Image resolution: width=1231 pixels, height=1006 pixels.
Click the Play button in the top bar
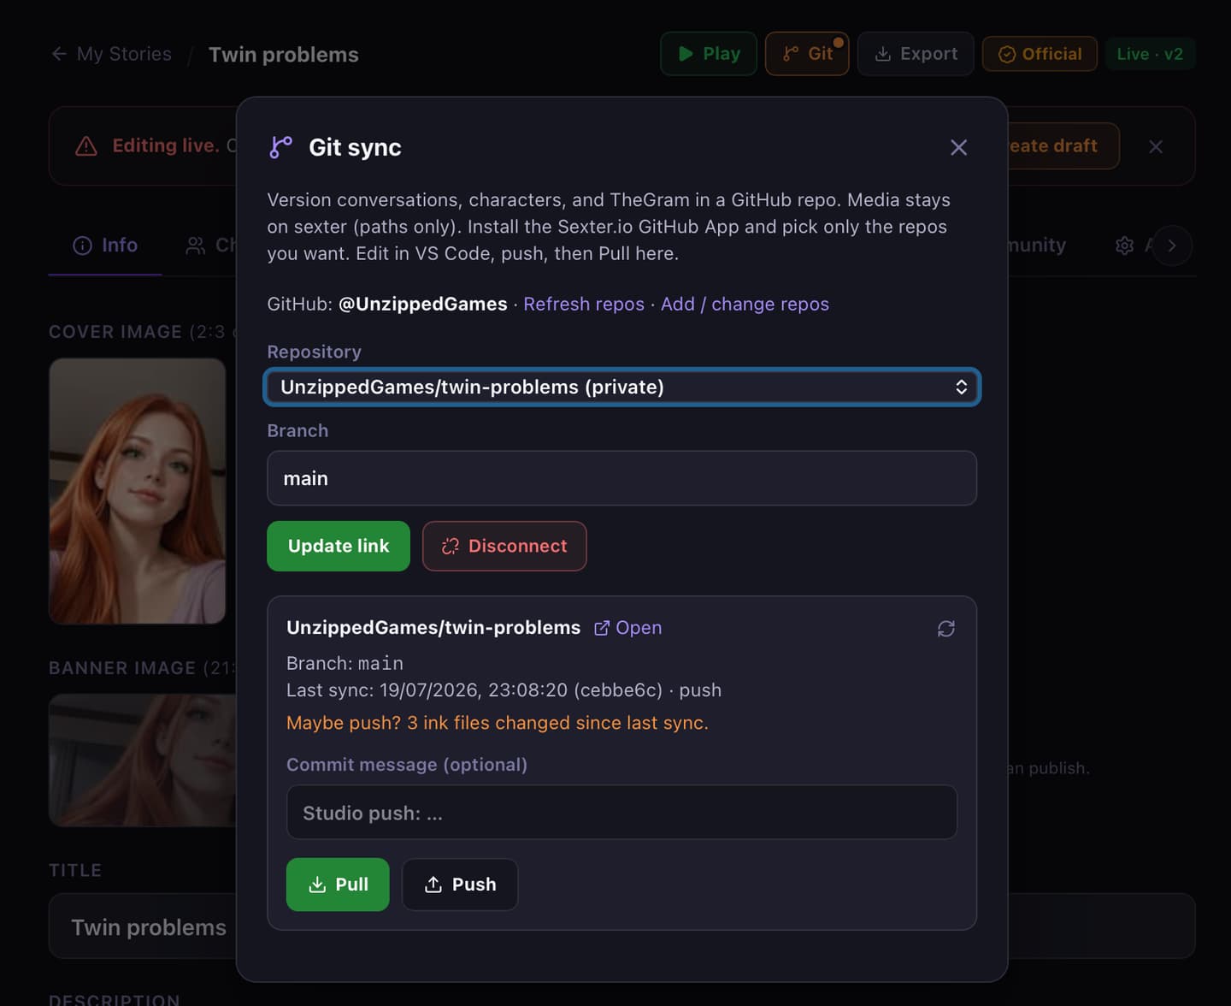pyautogui.click(x=709, y=53)
